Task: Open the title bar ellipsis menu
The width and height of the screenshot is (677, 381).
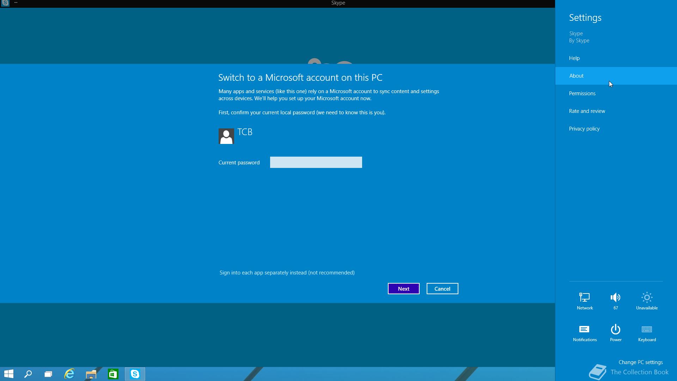Action: pyautogui.click(x=16, y=2)
